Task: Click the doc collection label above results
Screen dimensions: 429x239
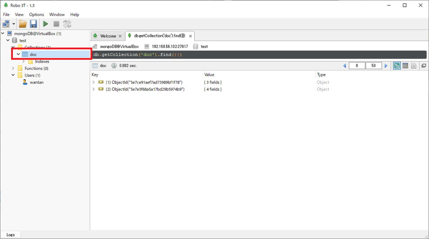Action: tap(103, 66)
